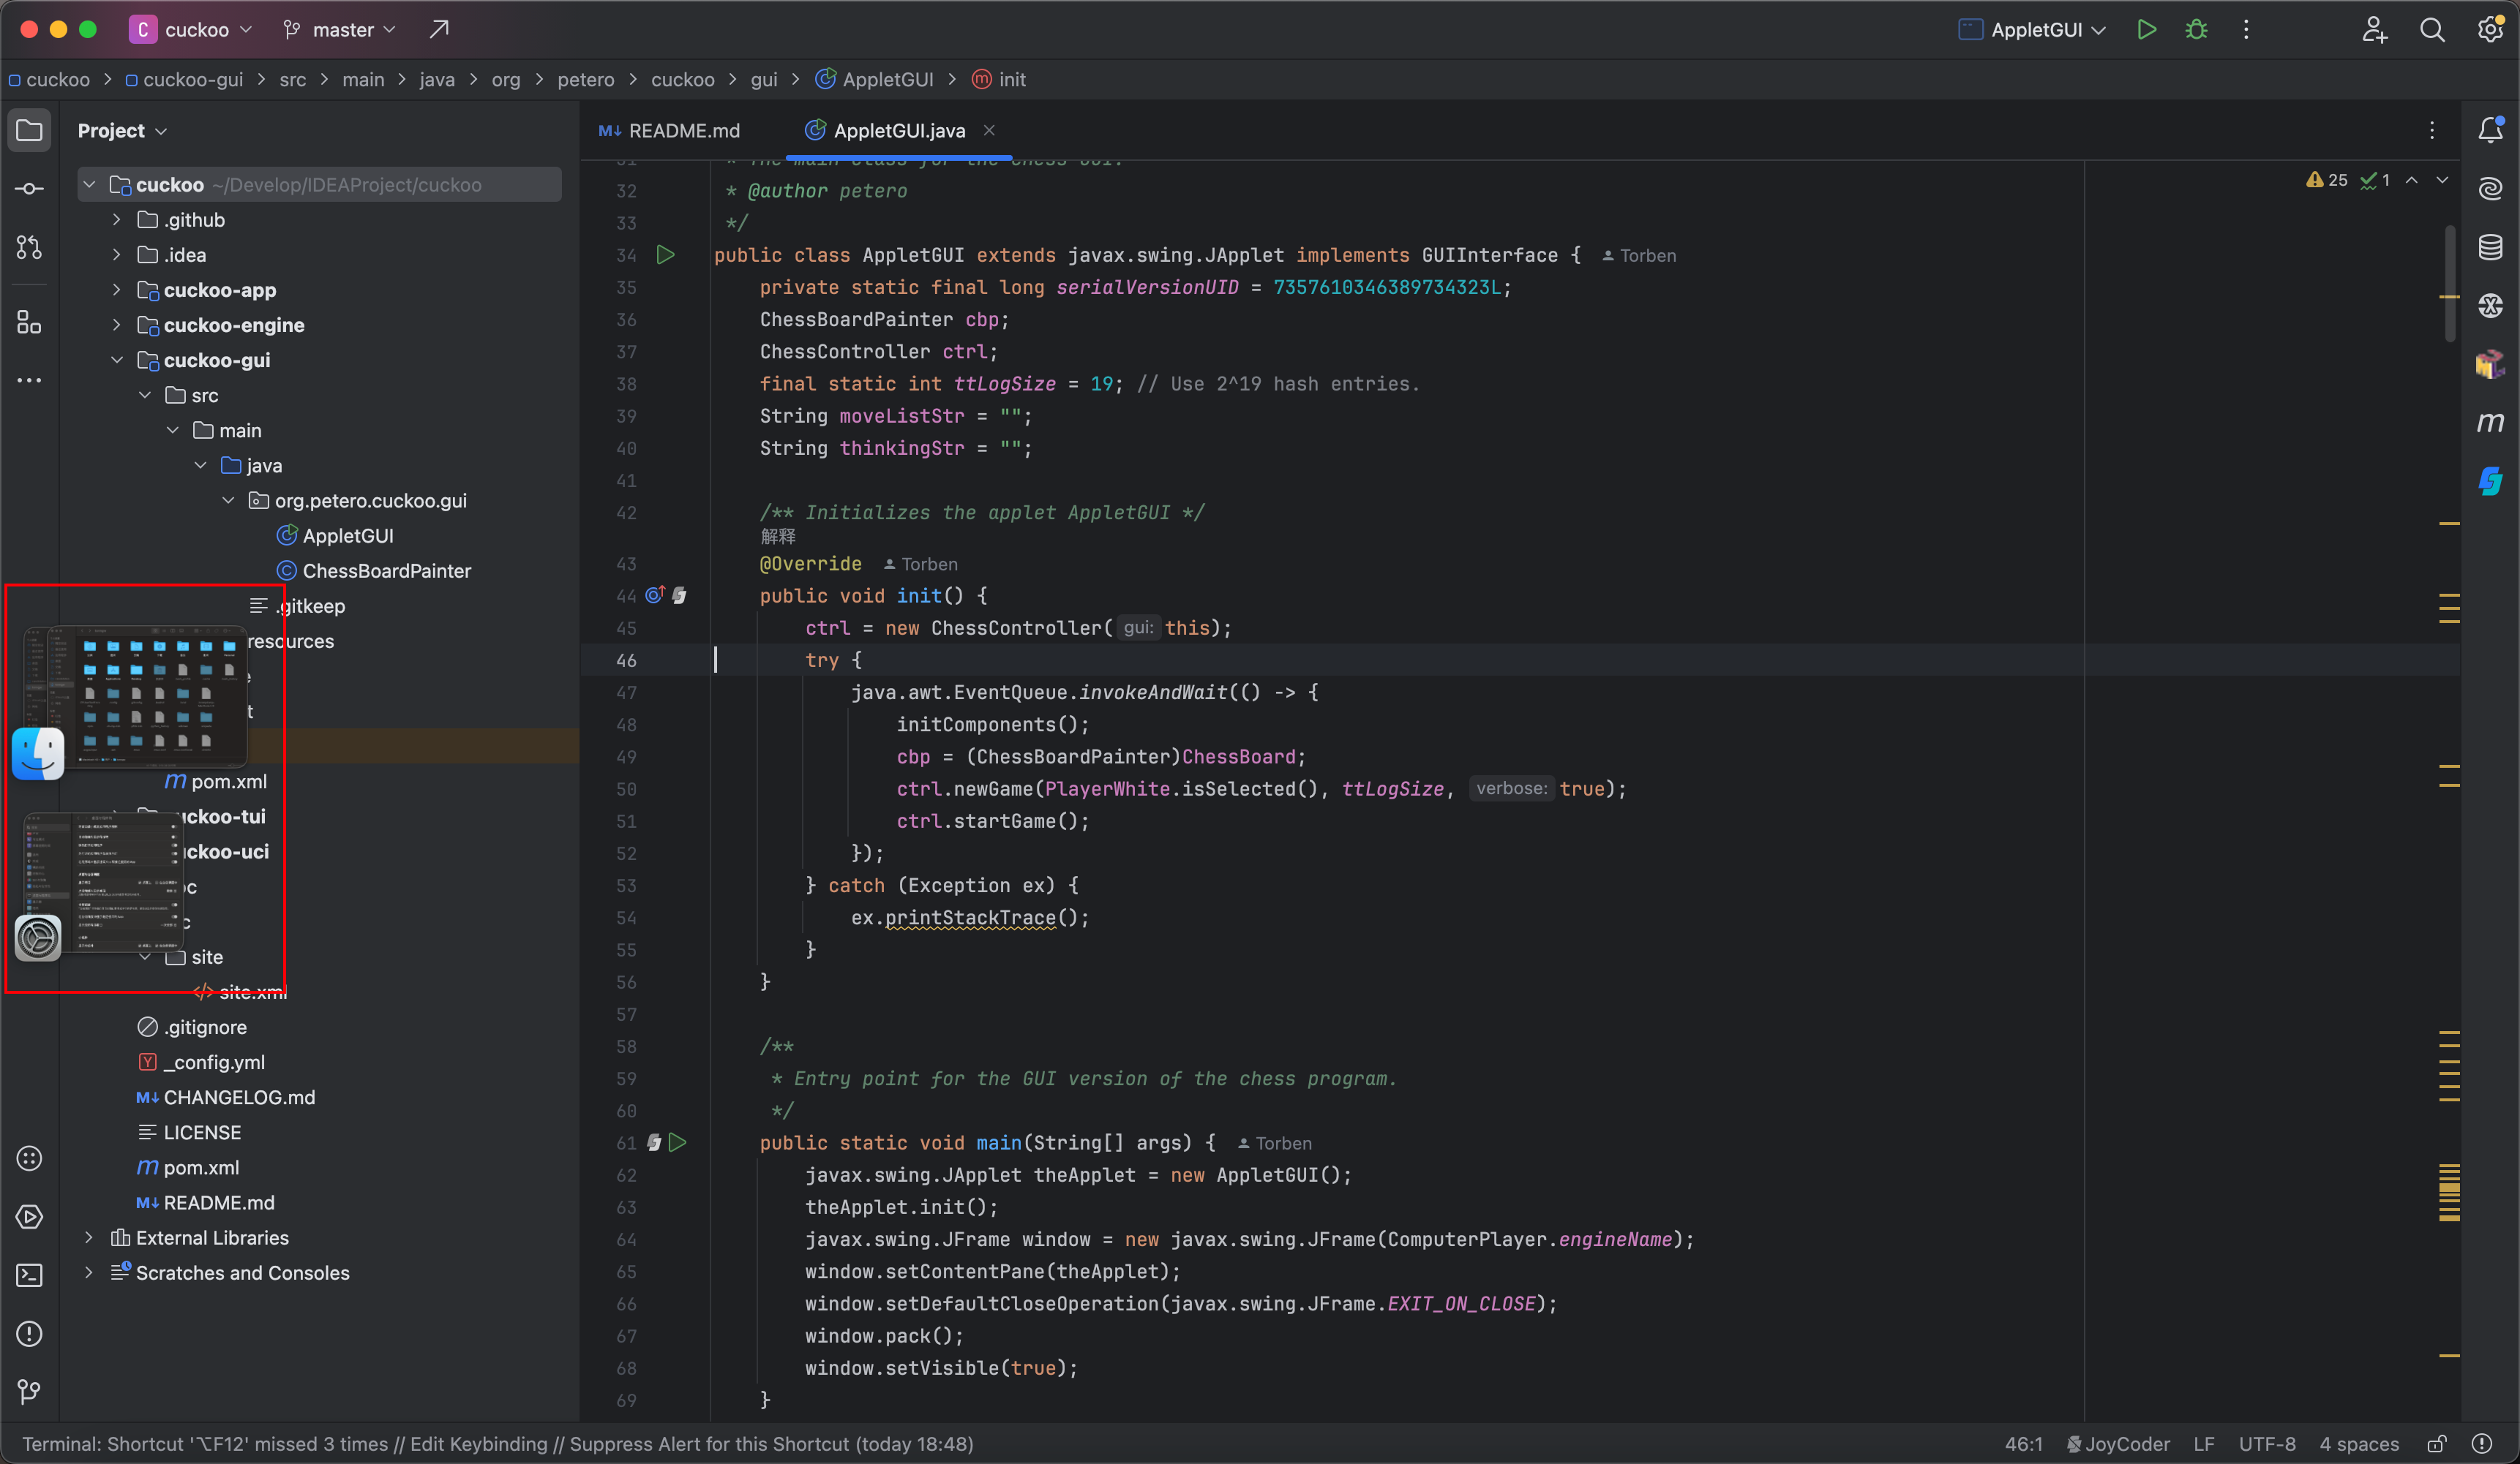Collapse the cuckoo-gui module folder
The width and height of the screenshot is (2520, 1464).
117,360
